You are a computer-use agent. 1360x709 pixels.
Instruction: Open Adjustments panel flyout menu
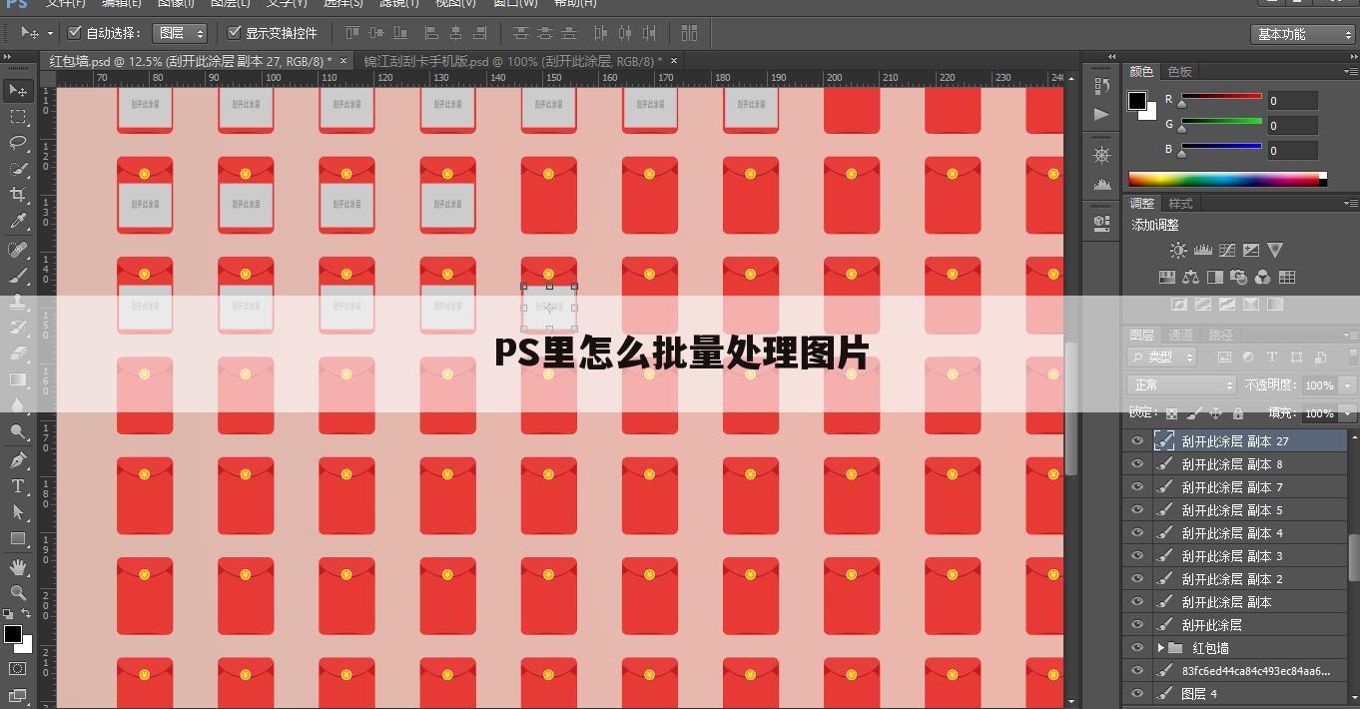(x=1351, y=203)
